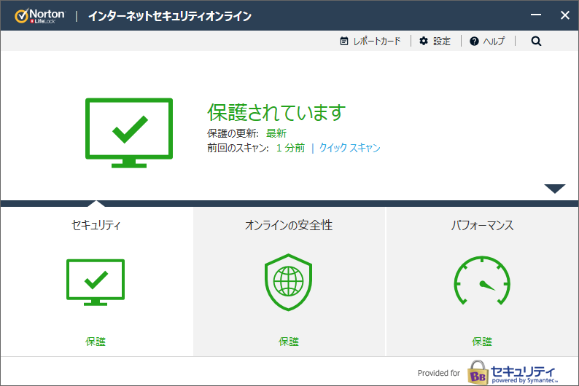Screen dimensions: 579x386
Task: Click the 保護されています status heading
Action: click(x=276, y=112)
